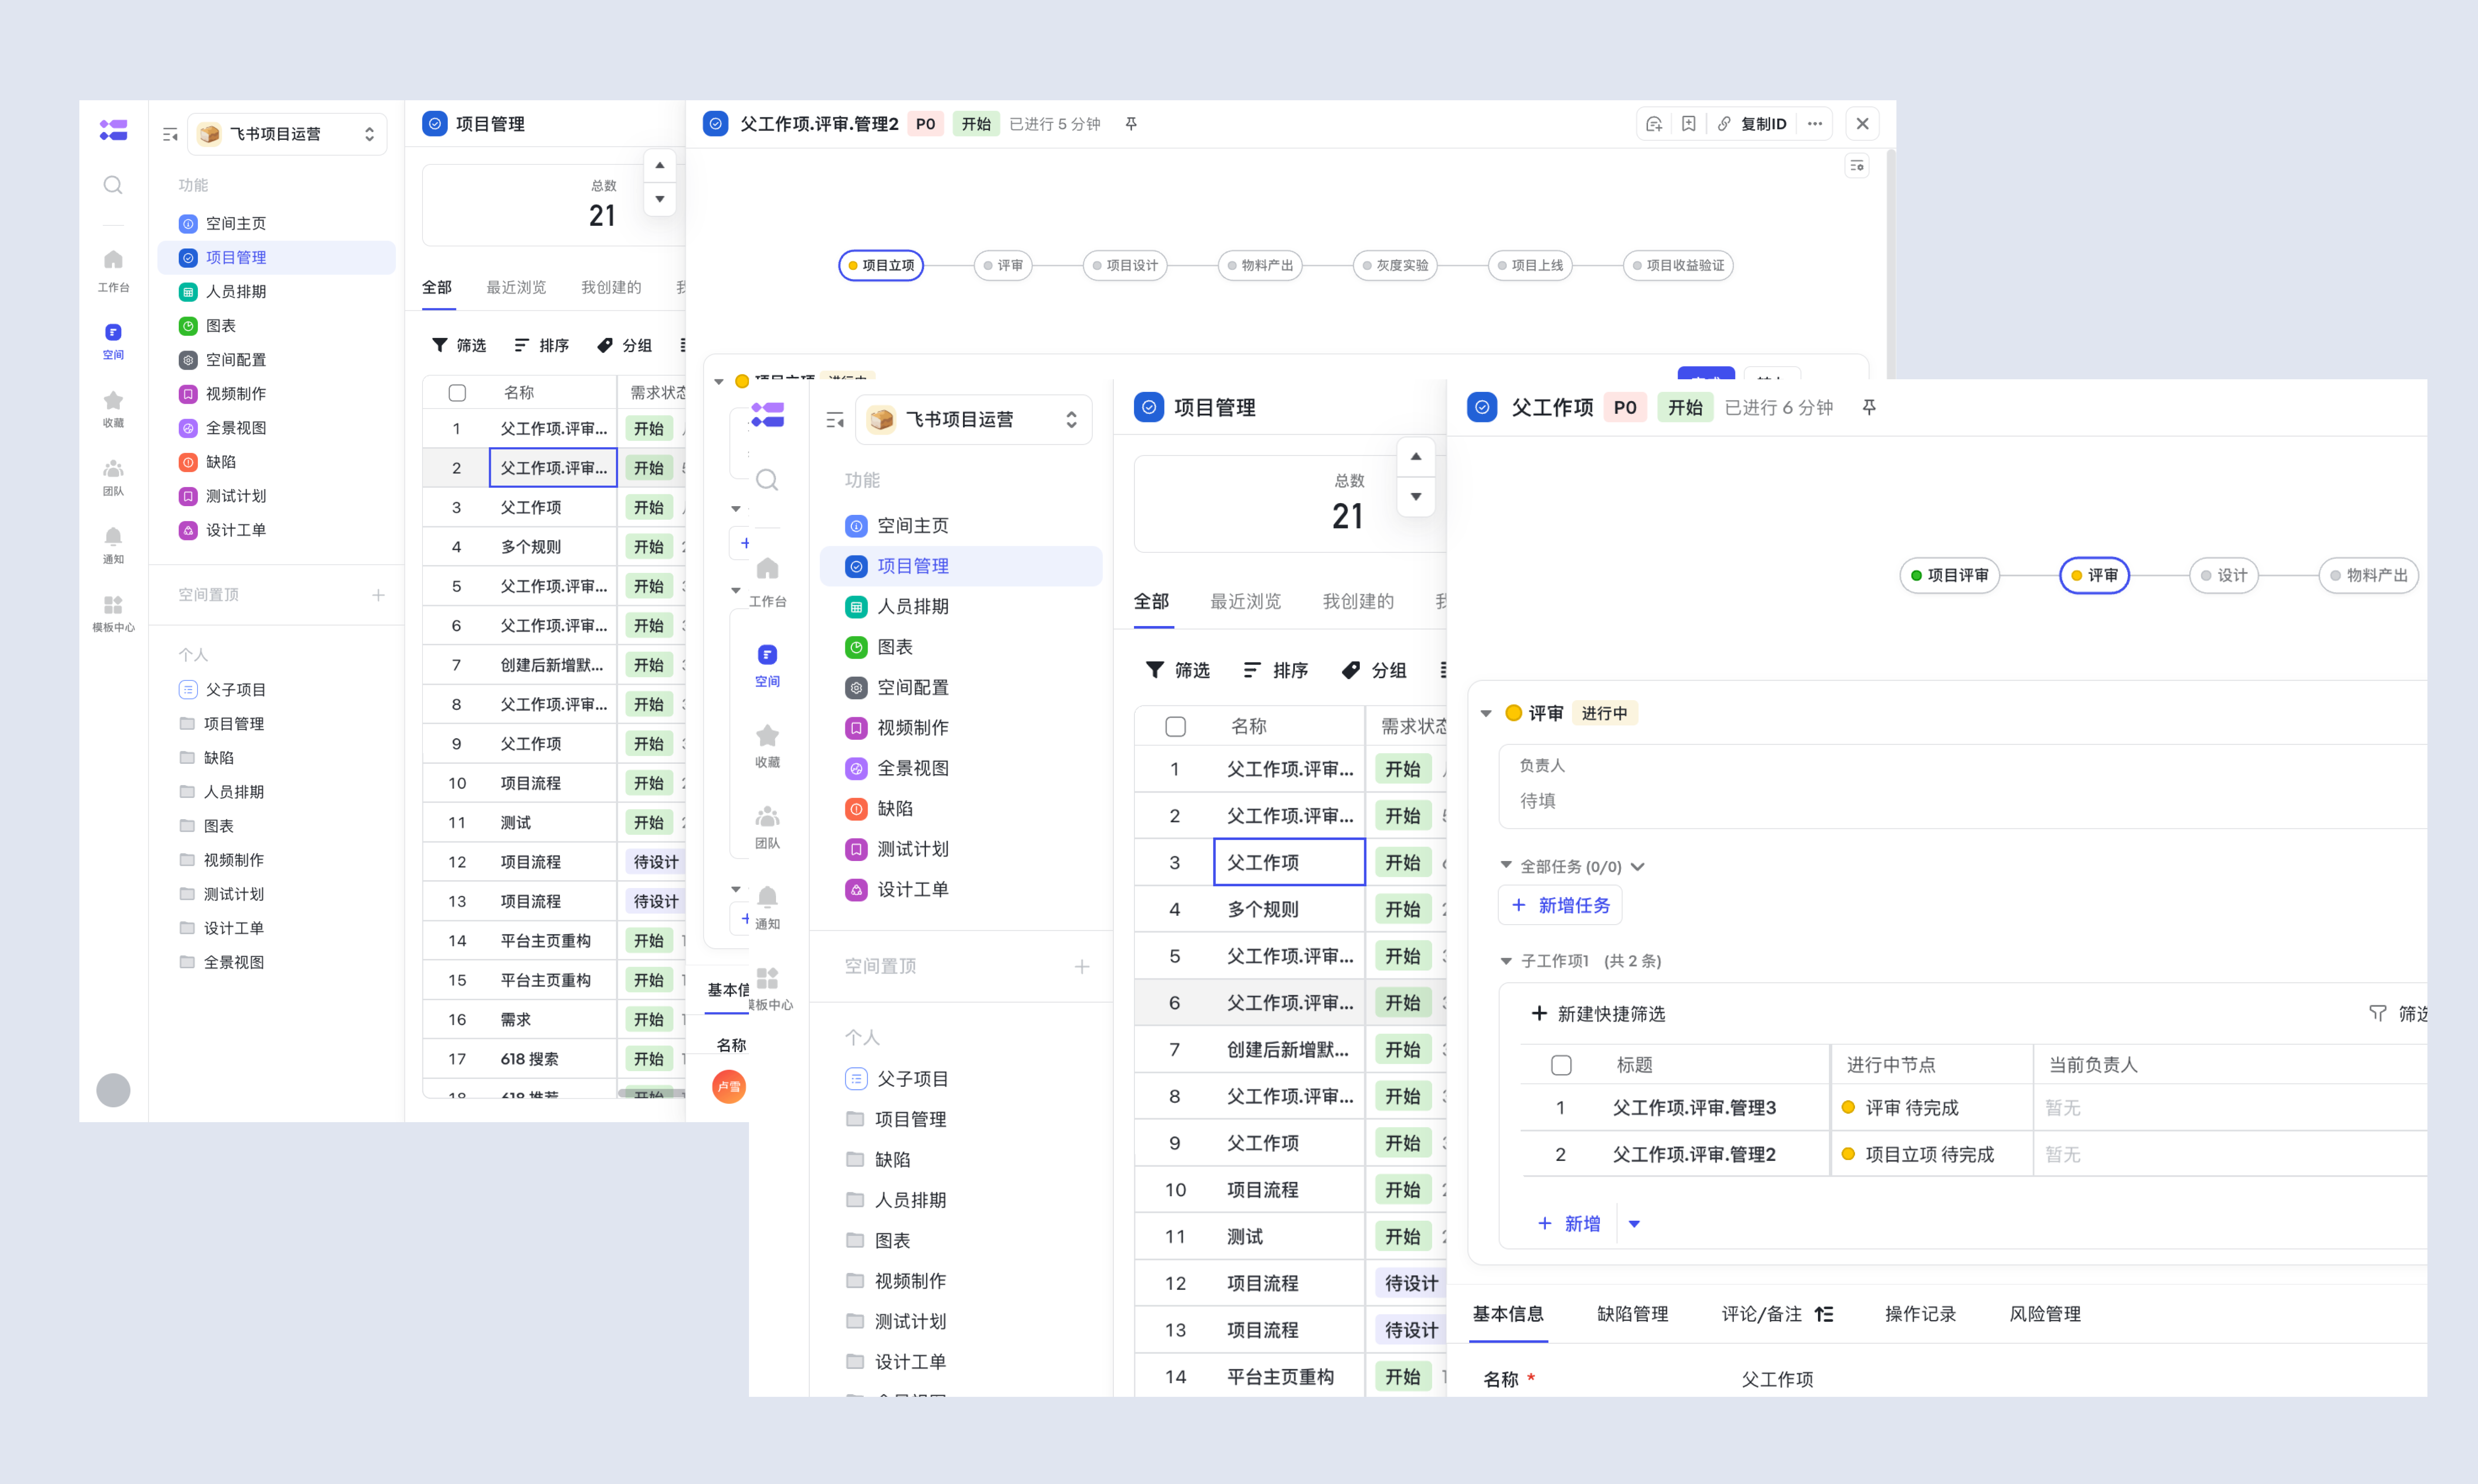Collapse the 子工作项1 section

[x=1506, y=961]
